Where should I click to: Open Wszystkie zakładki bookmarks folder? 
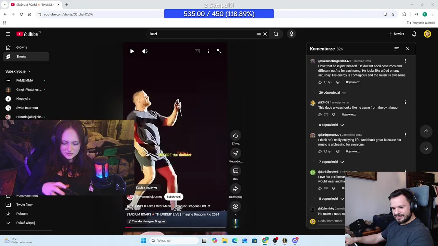[x=421, y=23]
